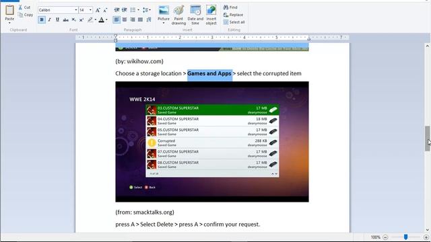The width and height of the screenshot is (431, 242).
Task: Toggle Bold formatting off
Action: coord(42,19)
